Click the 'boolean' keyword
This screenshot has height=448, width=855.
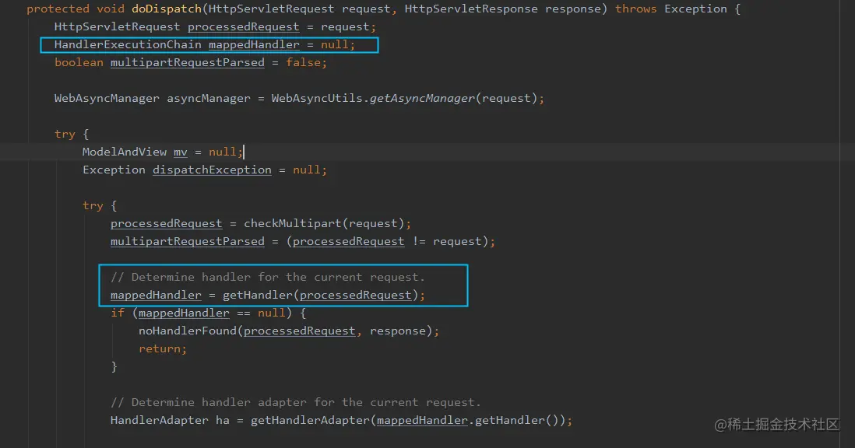coord(79,62)
